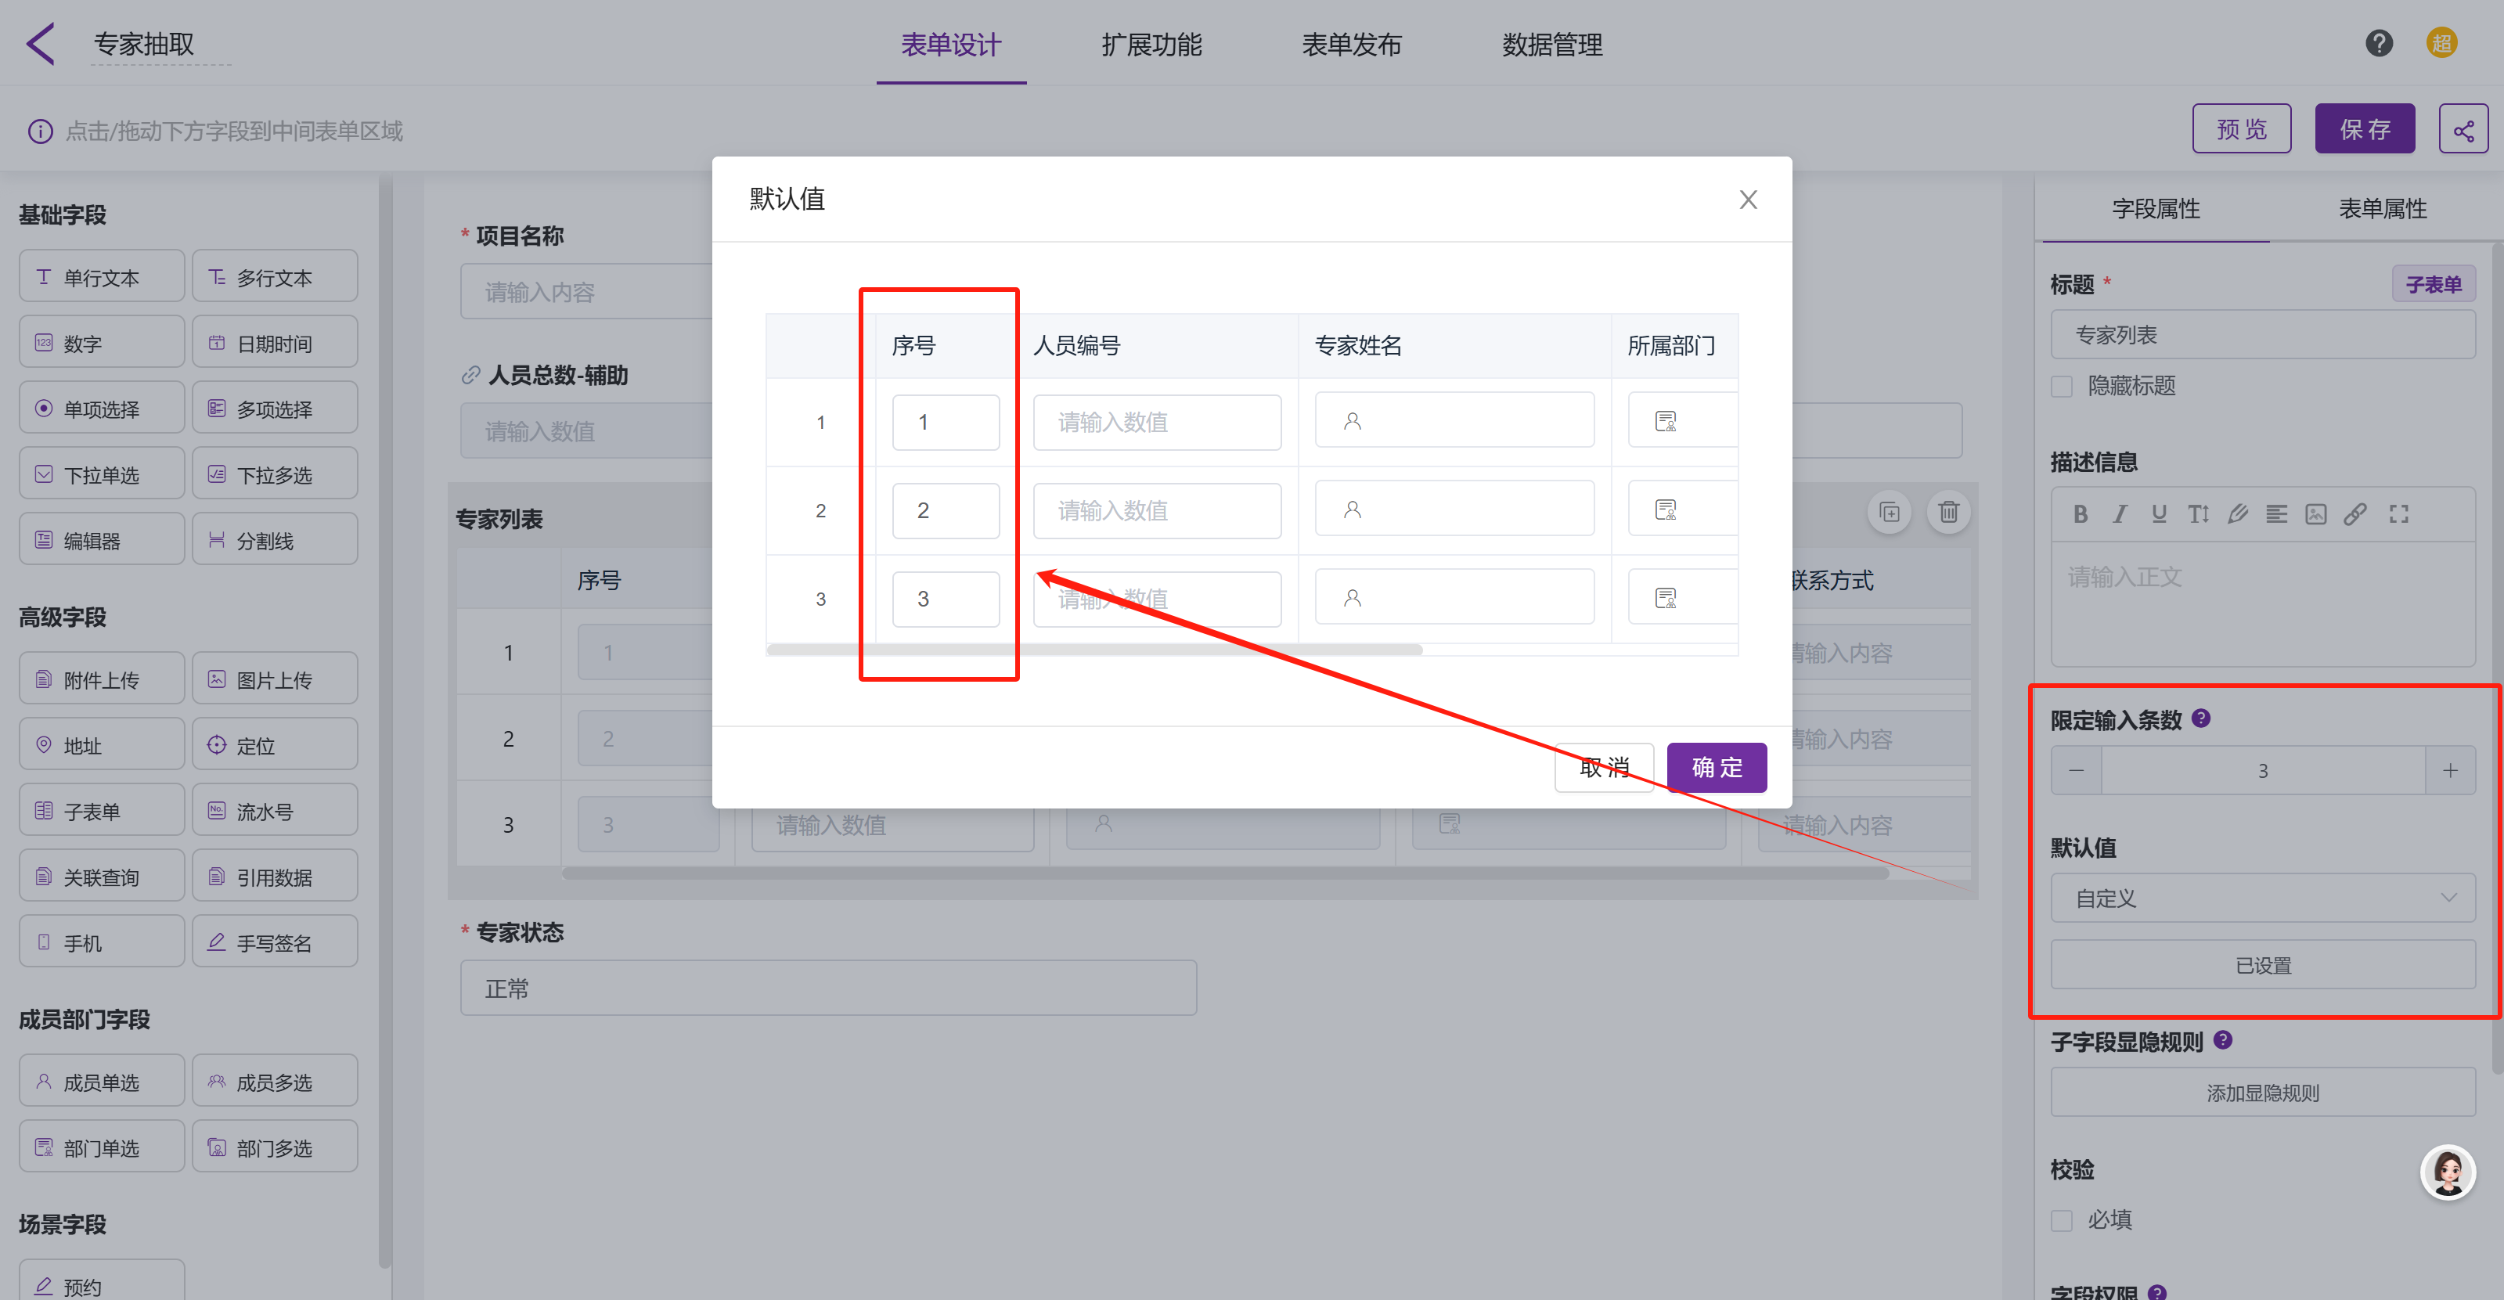Screen dimensions: 2504x1300
Task: Enable the 必填 checkbox
Action: tap(2062, 1220)
